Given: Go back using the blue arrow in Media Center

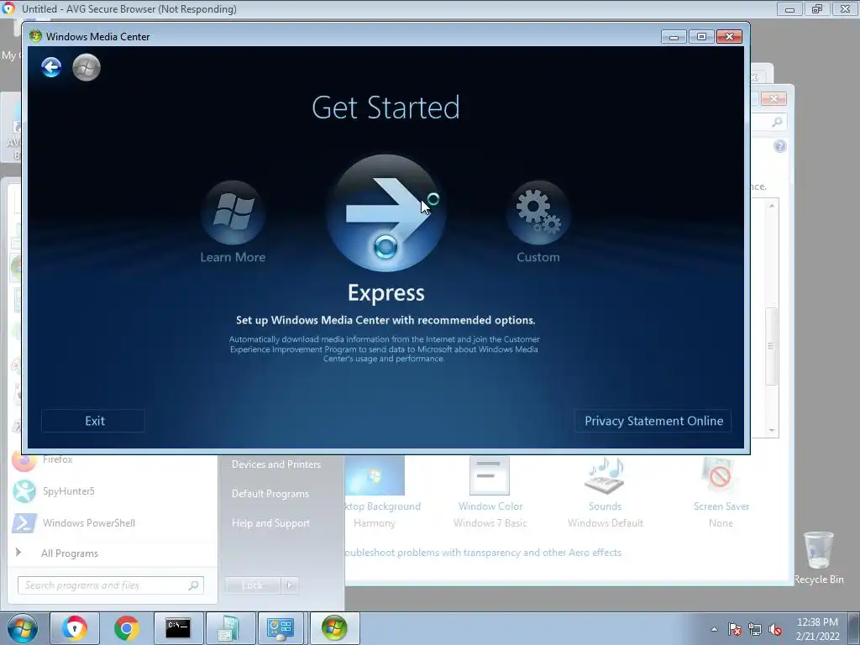Looking at the screenshot, I should point(51,67).
